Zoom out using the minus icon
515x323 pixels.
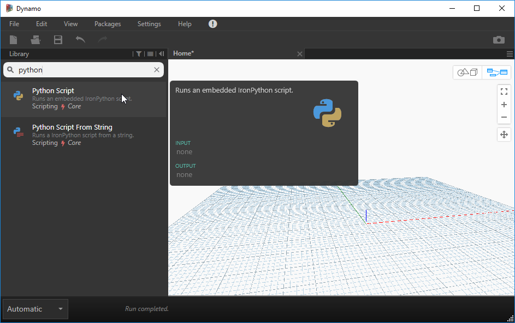[x=504, y=117]
